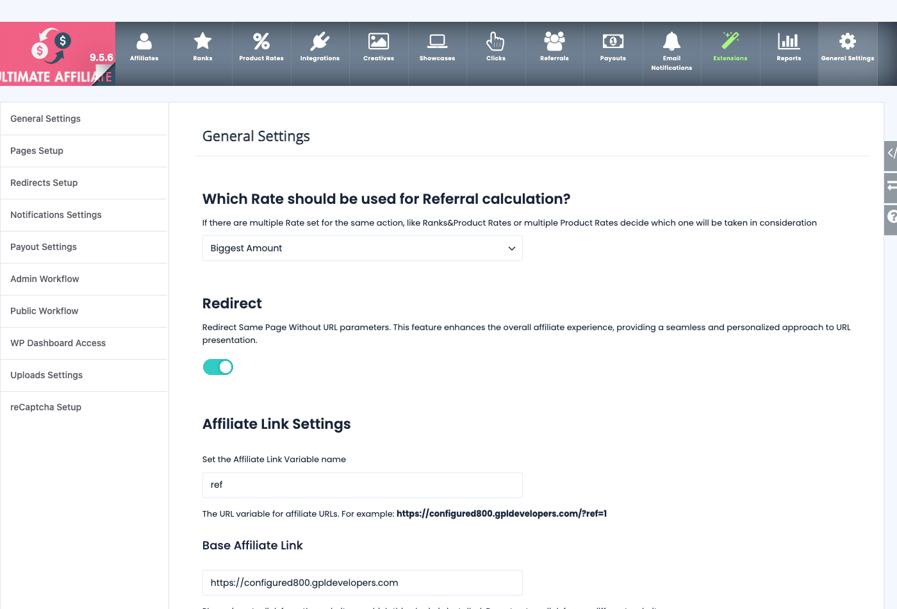
Task: Open the Extensions magic wand icon
Action: pos(730,40)
